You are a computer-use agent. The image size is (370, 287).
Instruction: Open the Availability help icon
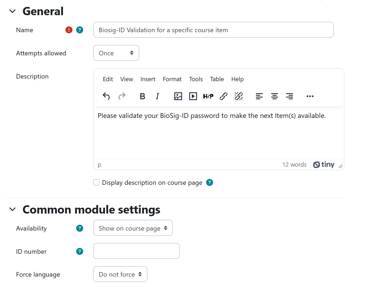click(80, 228)
